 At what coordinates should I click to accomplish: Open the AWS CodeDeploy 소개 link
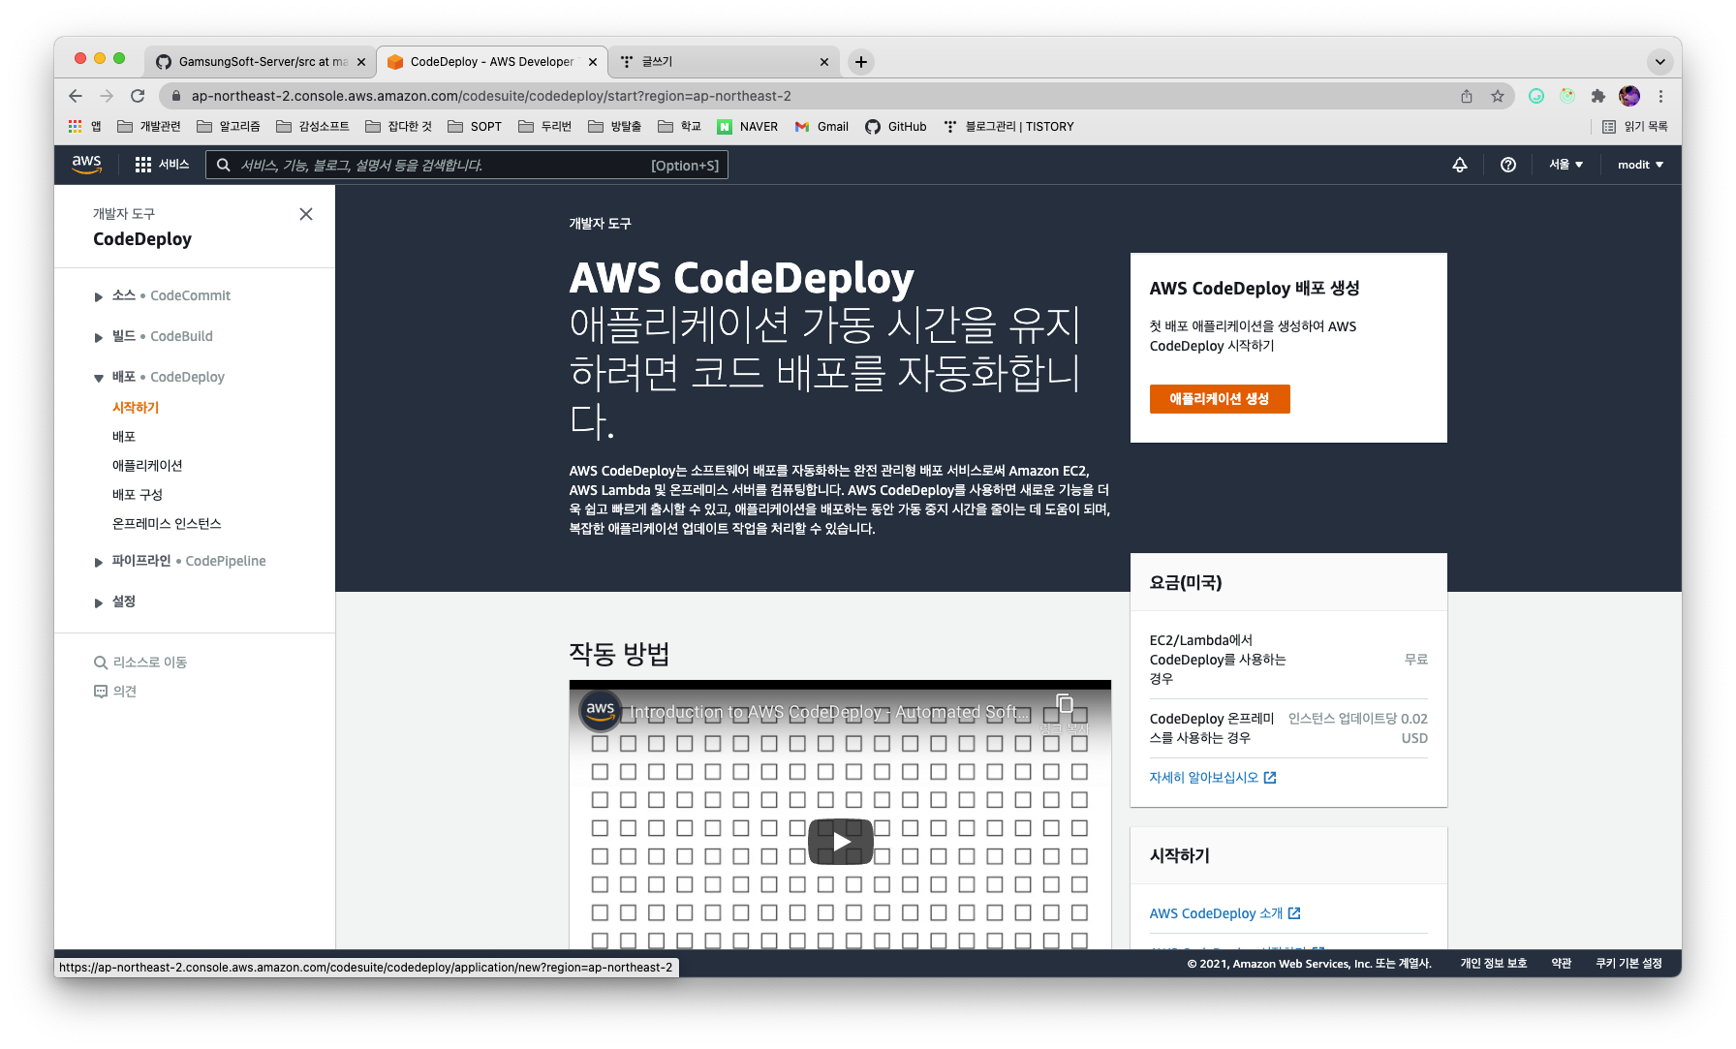pyautogui.click(x=1224, y=913)
